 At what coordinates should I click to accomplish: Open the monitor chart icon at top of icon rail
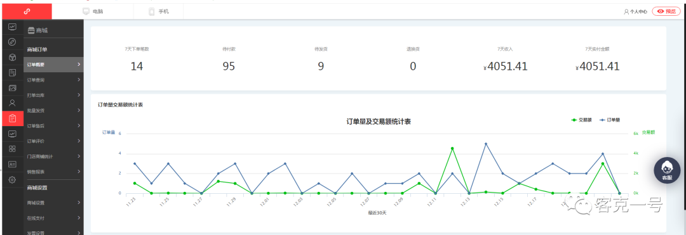(12, 27)
